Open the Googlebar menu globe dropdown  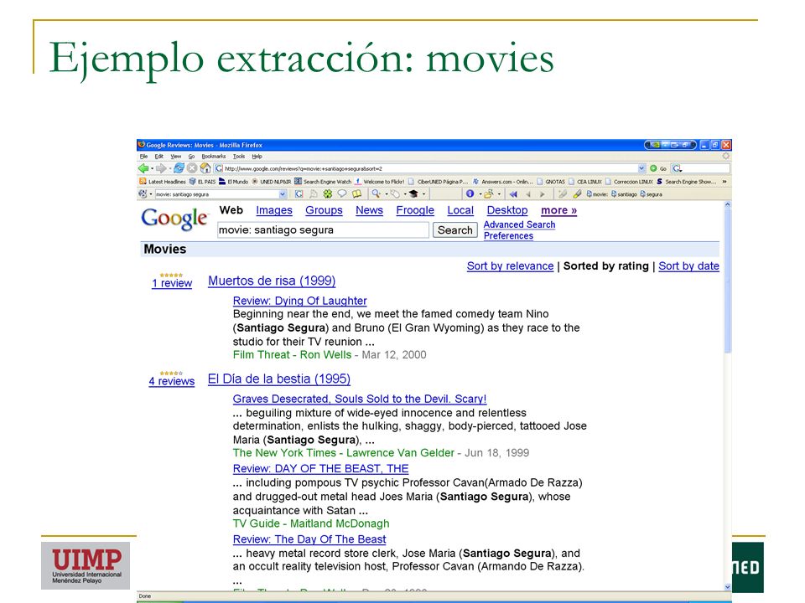150,194
